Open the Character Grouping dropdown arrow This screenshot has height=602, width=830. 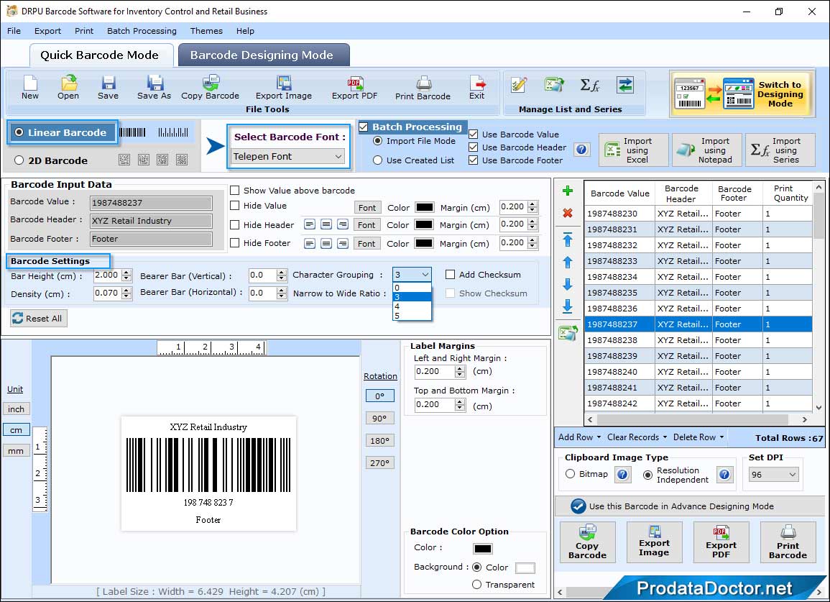coord(425,275)
